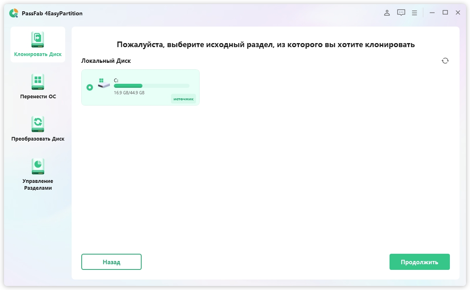Click the Продолжить (Continue) button
The height and width of the screenshot is (290, 470).
point(420,262)
